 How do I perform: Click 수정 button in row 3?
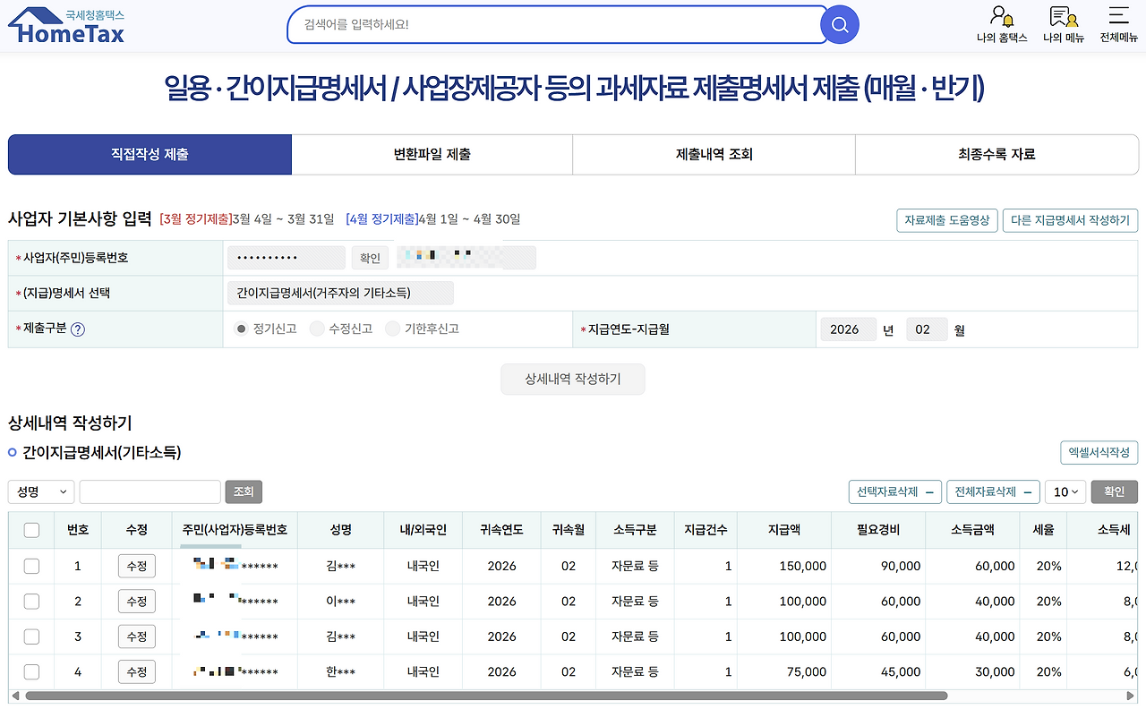click(x=137, y=636)
